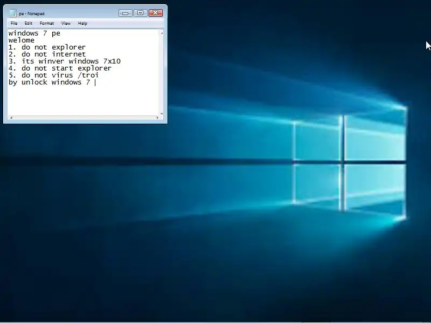Click the Notepad icon in title bar
The image size is (431, 323).
click(x=12, y=13)
